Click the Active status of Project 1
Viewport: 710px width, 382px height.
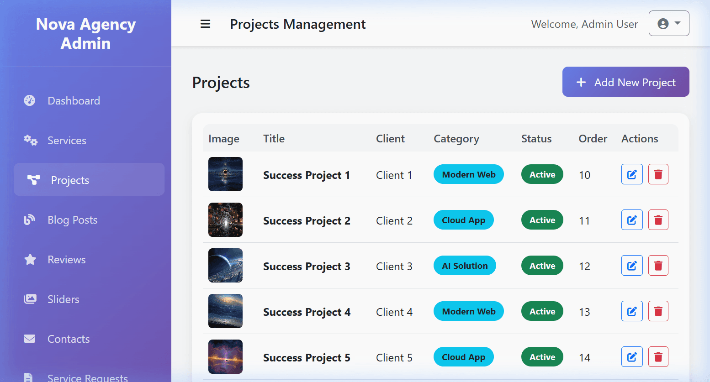[x=542, y=174]
